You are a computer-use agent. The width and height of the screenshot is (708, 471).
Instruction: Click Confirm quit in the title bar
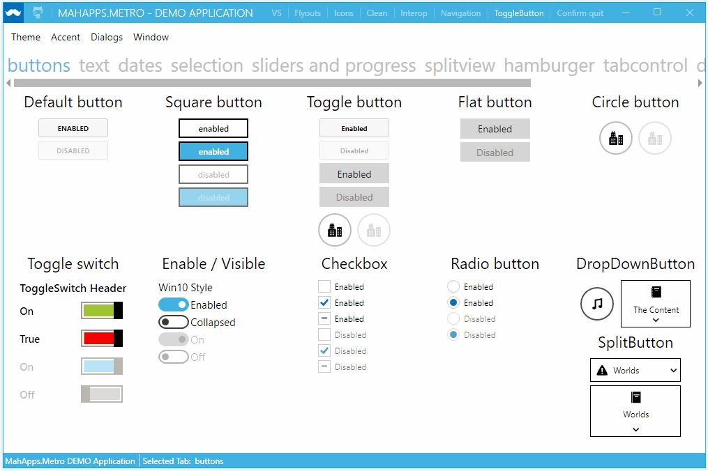580,13
